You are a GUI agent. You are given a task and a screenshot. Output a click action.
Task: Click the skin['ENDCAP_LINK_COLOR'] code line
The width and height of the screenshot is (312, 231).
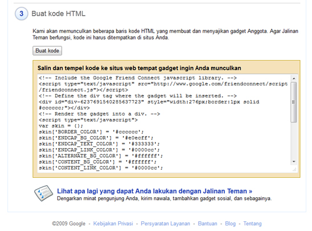99,150
